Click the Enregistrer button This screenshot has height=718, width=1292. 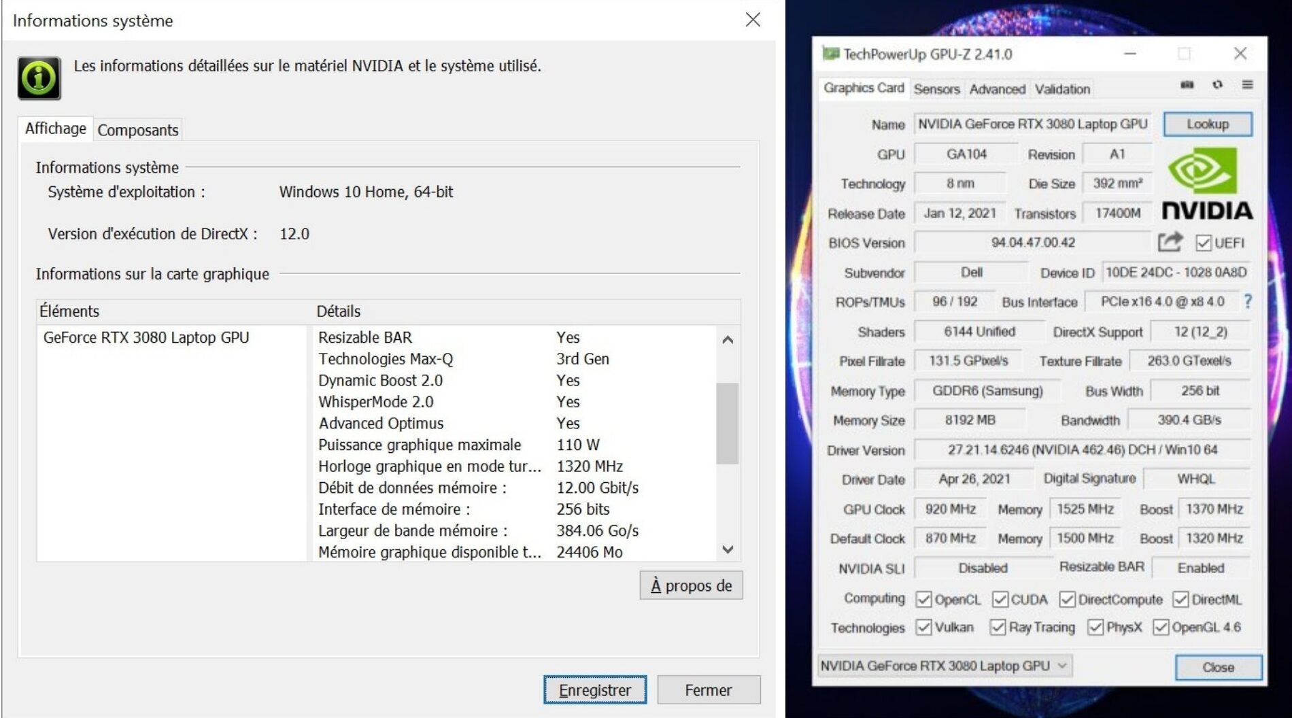pos(594,690)
